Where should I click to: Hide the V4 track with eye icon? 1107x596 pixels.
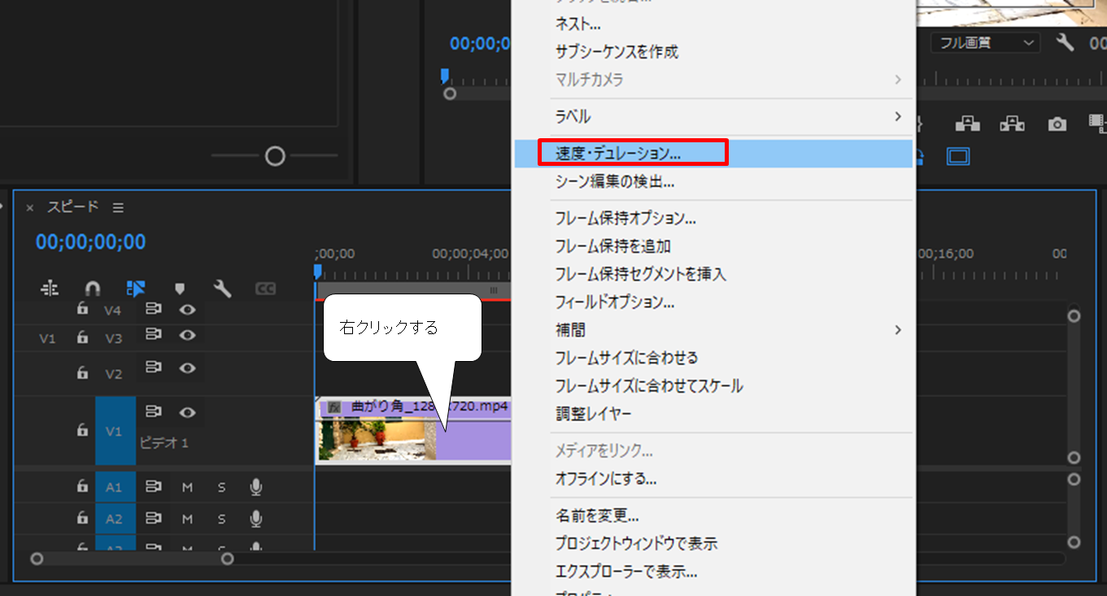(188, 310)
